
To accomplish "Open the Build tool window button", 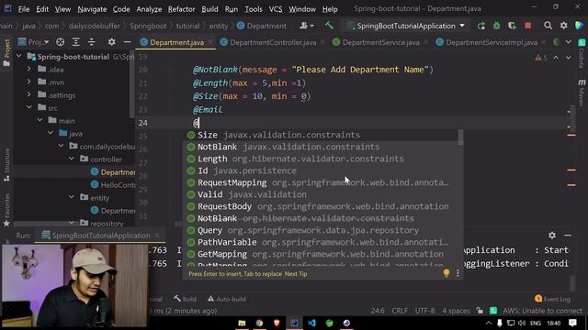I will coord(186,299).
